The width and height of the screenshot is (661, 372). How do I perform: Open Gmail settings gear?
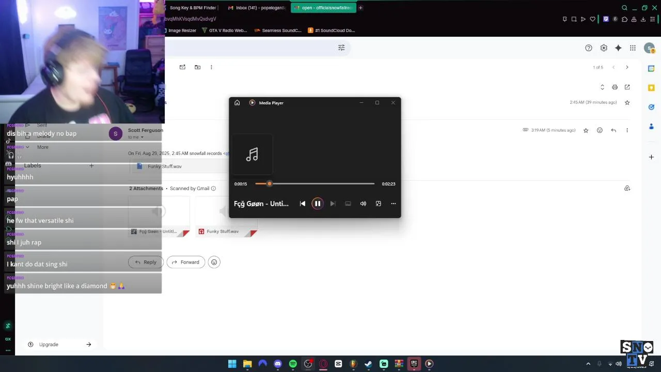pyautogui.click(x=604, y=48)
